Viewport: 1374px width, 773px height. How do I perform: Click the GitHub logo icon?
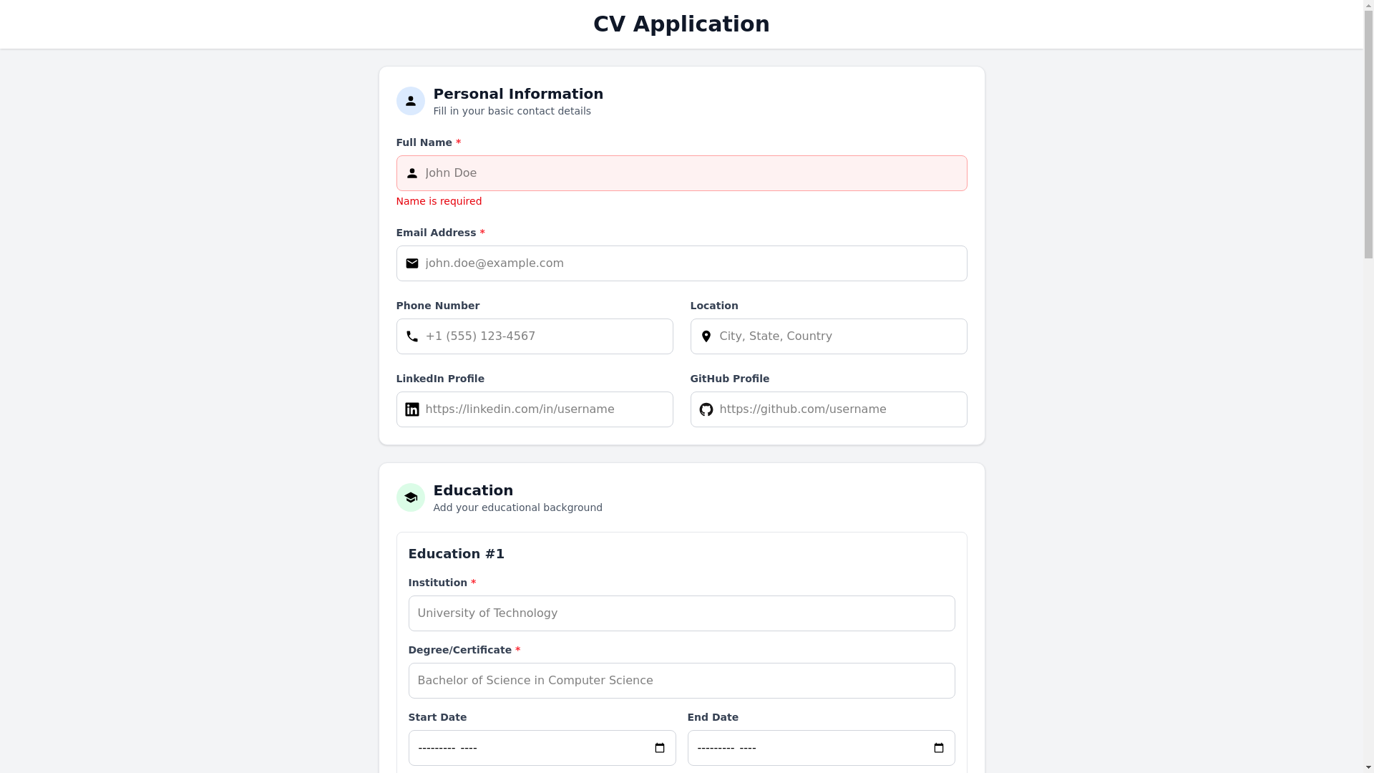click(x=706, y=409)
